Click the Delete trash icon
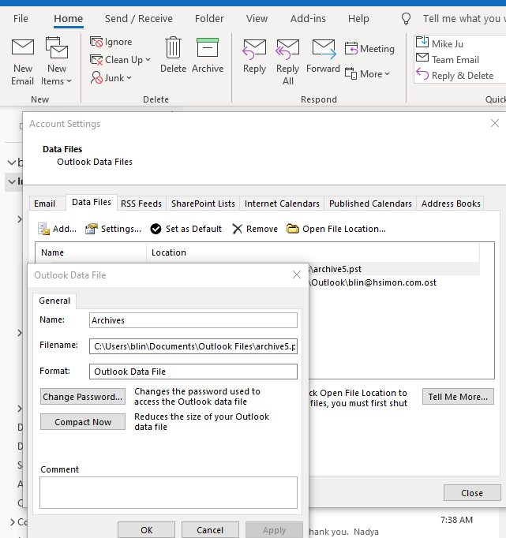 click(174, 47)
